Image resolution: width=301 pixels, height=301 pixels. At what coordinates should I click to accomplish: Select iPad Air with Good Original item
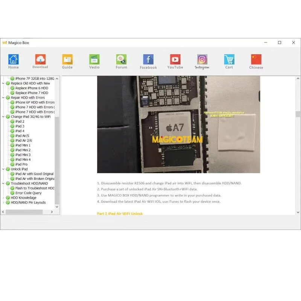(35, 174)
